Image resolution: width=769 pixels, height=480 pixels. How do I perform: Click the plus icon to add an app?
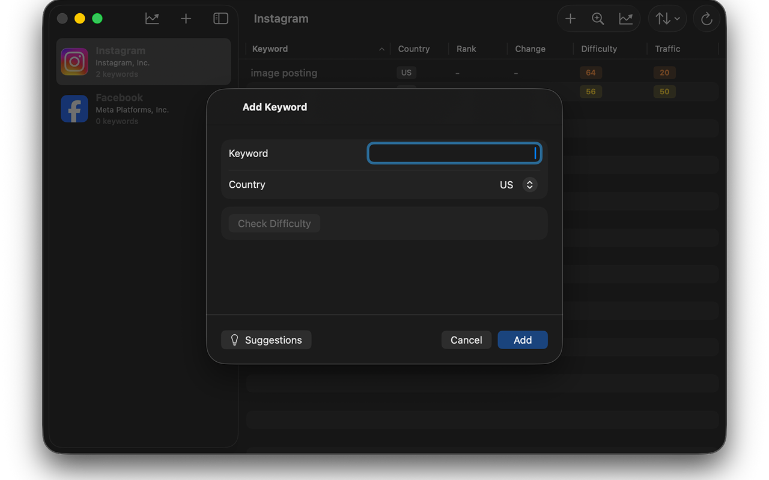pyautogui.click(x=186, y=19)
